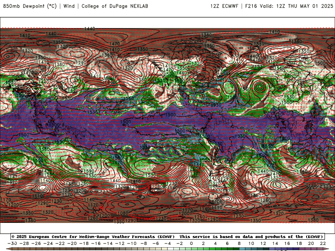Click the '-4' color bar label

(x=168, y=243)
